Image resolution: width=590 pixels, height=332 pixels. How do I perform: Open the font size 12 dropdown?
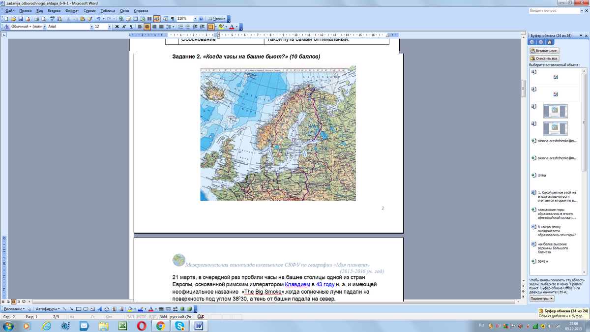[x=109, y=27]
